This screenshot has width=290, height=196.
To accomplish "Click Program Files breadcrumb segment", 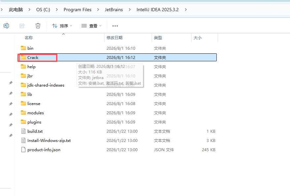I will [x=78, y=10].
